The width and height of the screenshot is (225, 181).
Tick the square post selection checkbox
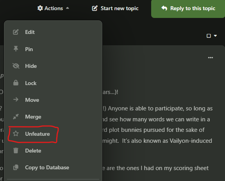209,36
